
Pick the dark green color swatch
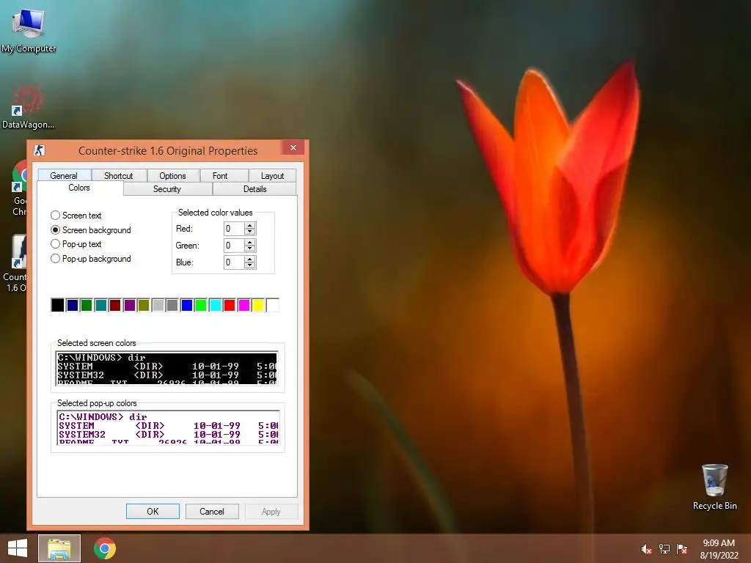point(87,305)
